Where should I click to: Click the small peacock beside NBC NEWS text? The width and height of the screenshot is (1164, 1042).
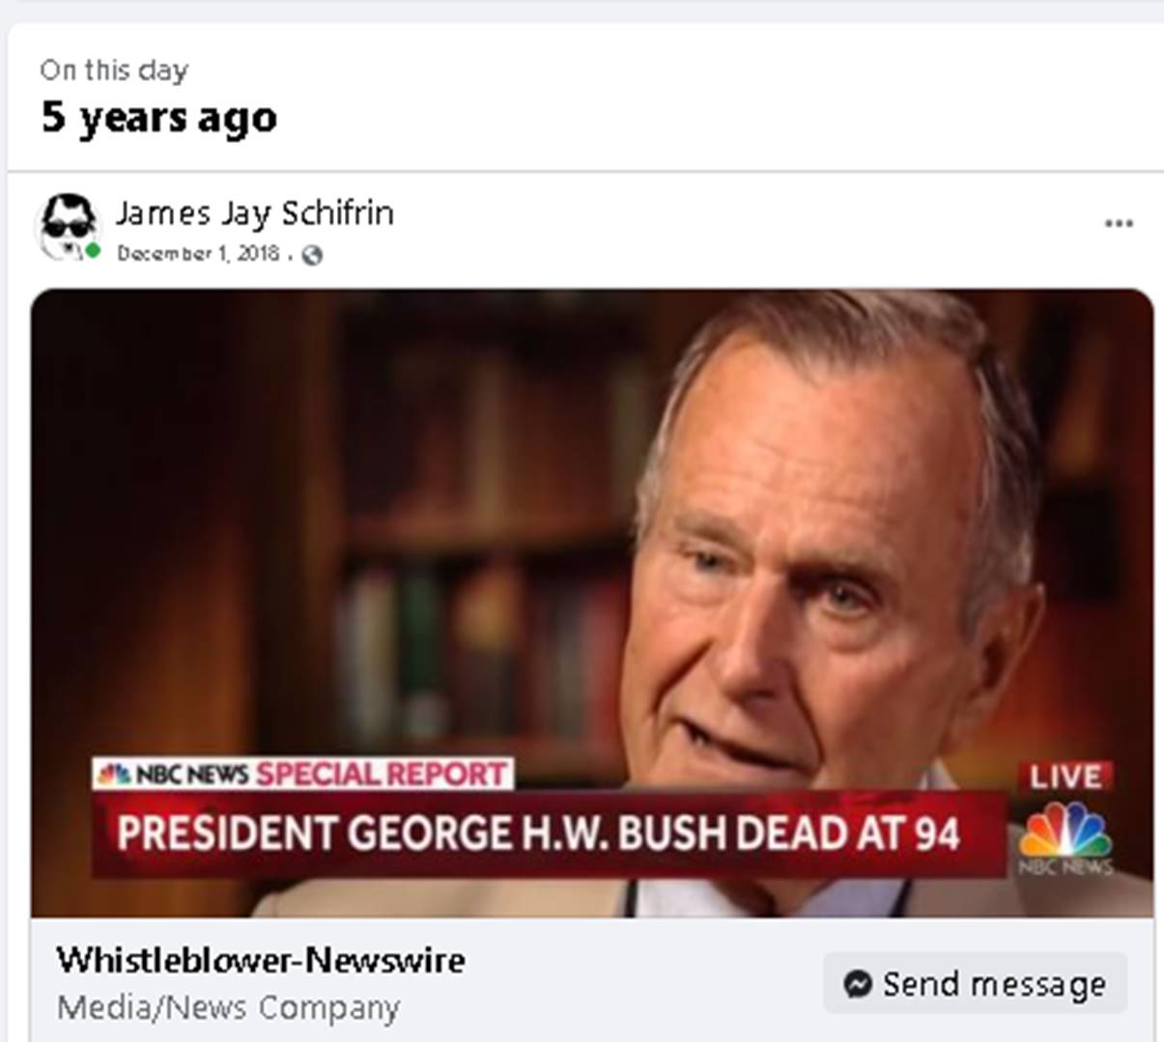114,774
